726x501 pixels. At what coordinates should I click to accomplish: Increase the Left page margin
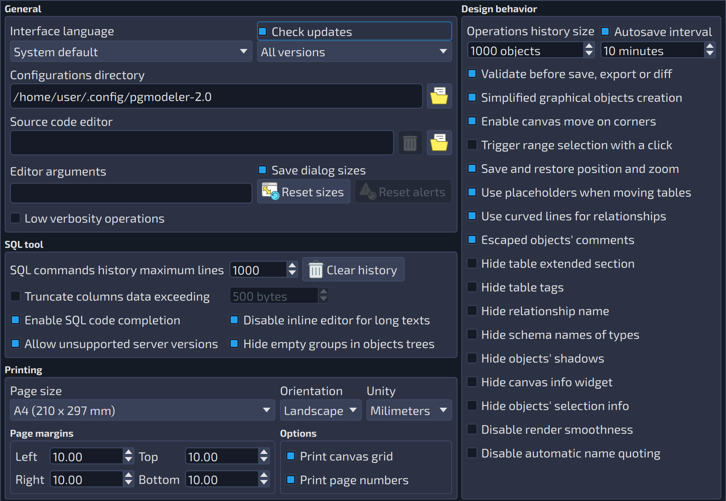(129, 452)
